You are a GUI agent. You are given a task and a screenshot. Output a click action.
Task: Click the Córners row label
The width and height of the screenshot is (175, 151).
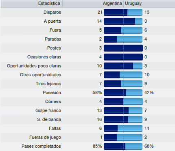(x=53, y=101)
